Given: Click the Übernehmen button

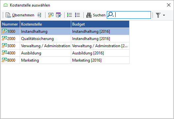Looking at the screenshot, I should point(20,15).
